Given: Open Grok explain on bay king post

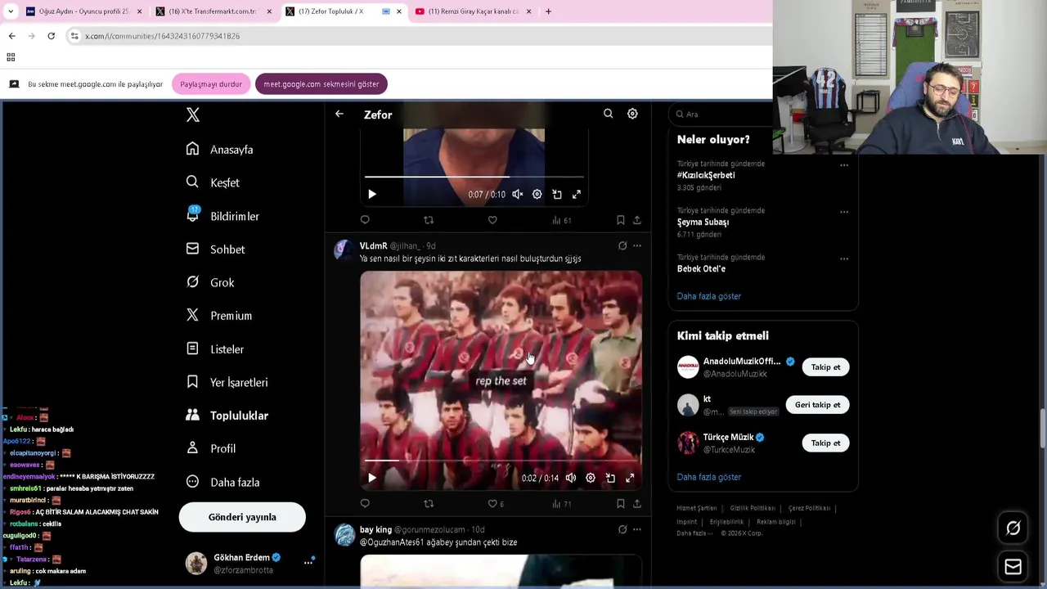Looking at the screenshot, I should (622, 529).
